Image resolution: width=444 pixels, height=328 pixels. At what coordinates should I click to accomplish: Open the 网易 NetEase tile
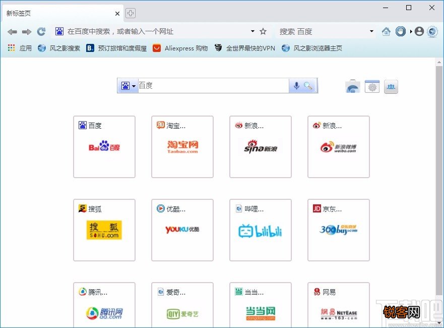coord(339,305)
